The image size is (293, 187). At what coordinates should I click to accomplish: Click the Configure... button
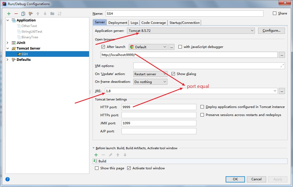click(x=272, y=31)
